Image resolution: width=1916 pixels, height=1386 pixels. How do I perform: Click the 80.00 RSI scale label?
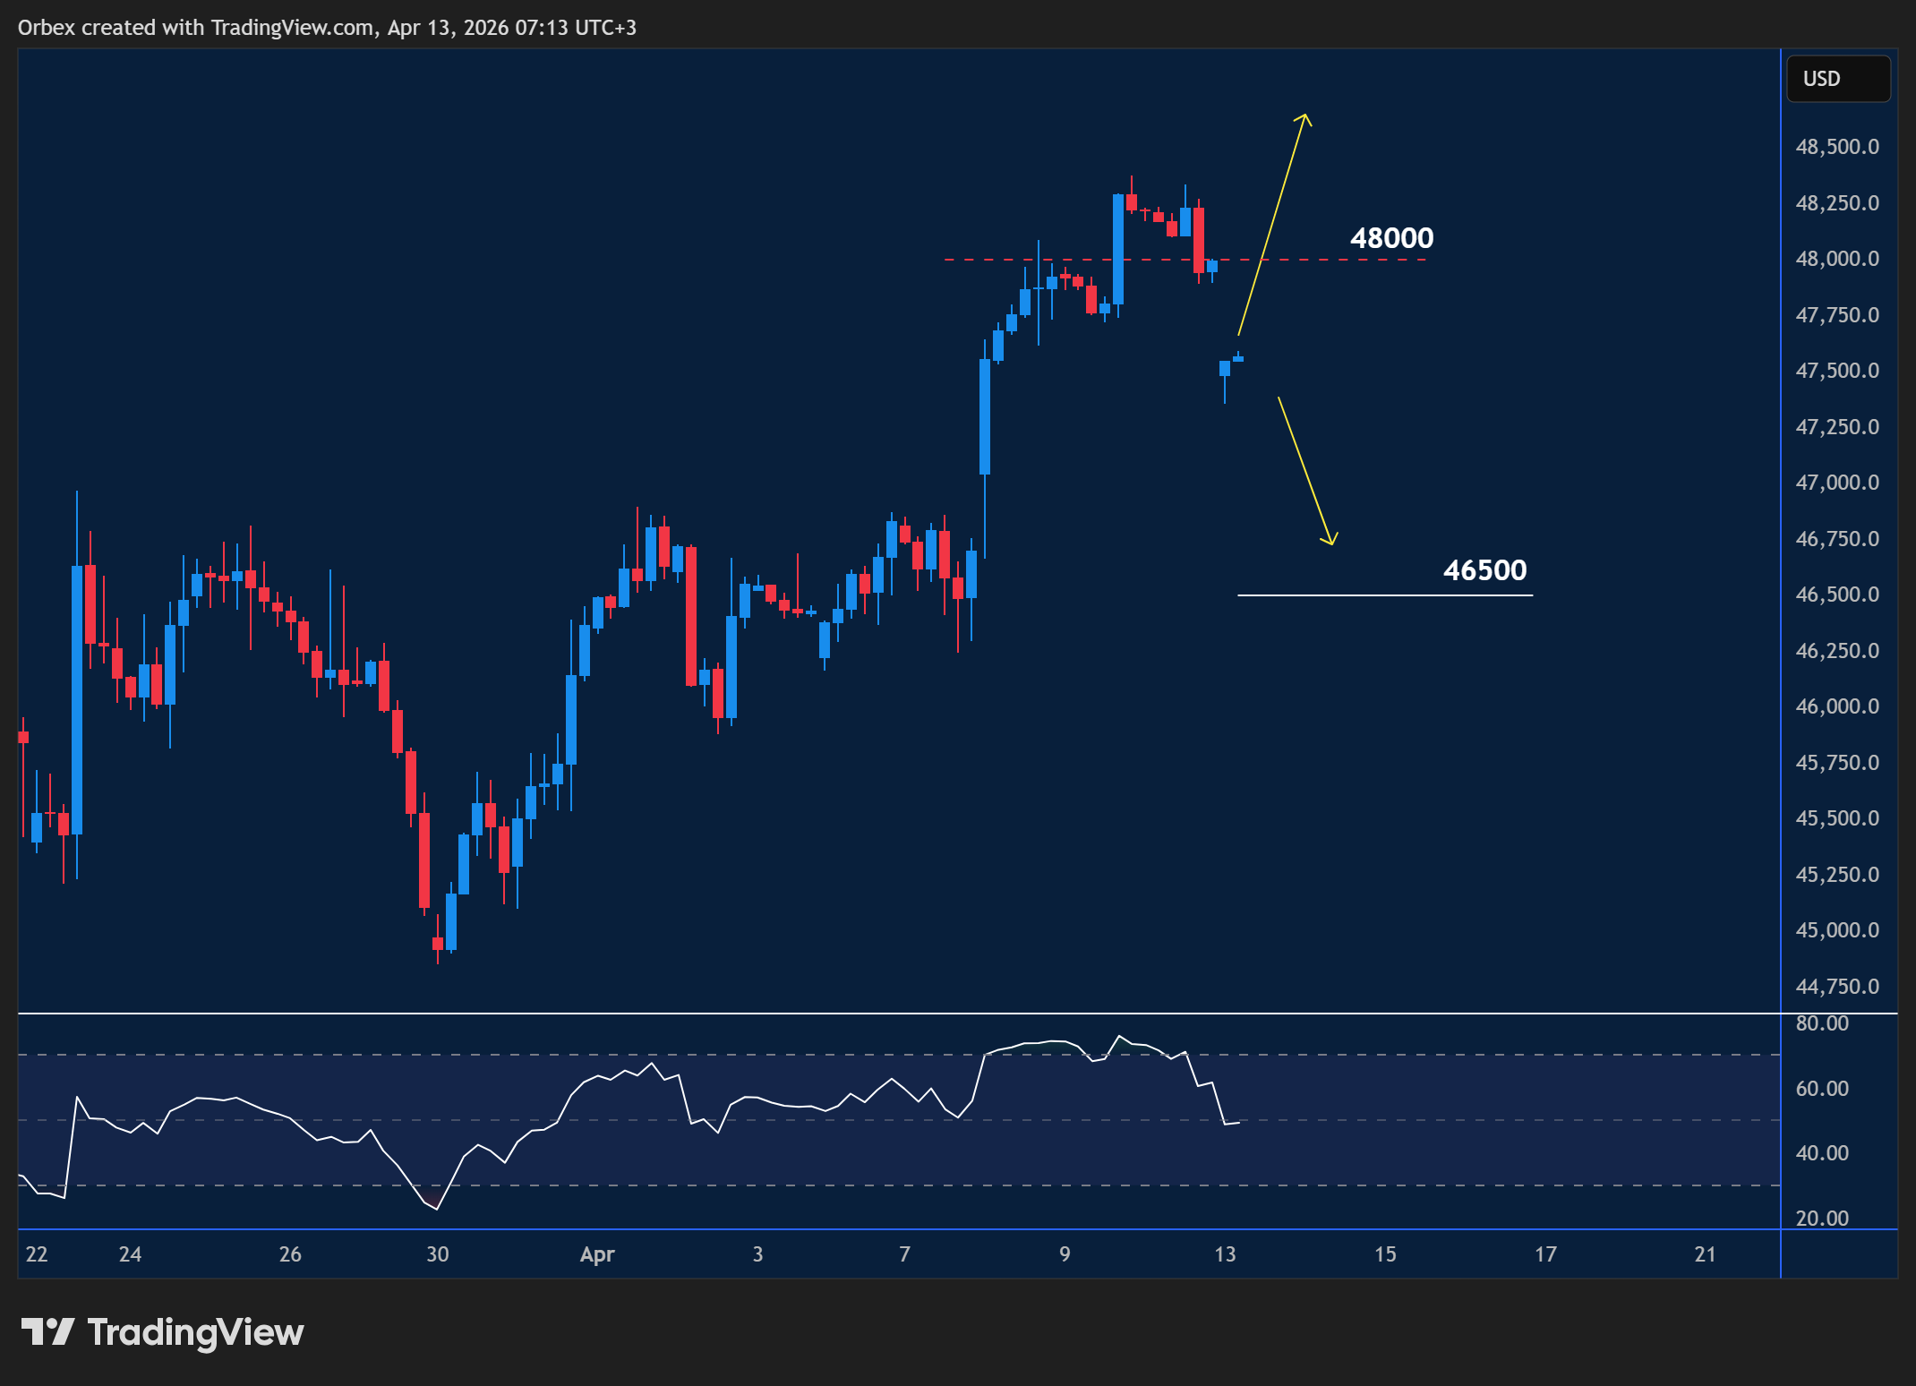[1821, 1023]
